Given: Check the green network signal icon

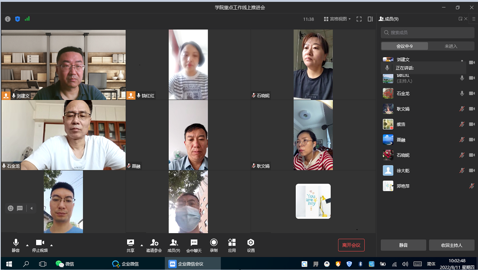Looking at the screenshot, I should pos(27,19).
